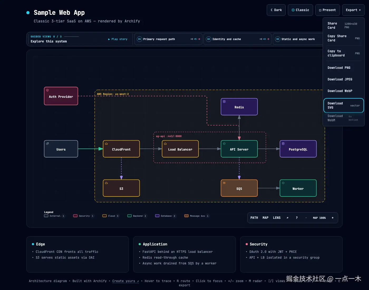Open help with the question mark icon
369x290 pixels.
coord(297,218)
